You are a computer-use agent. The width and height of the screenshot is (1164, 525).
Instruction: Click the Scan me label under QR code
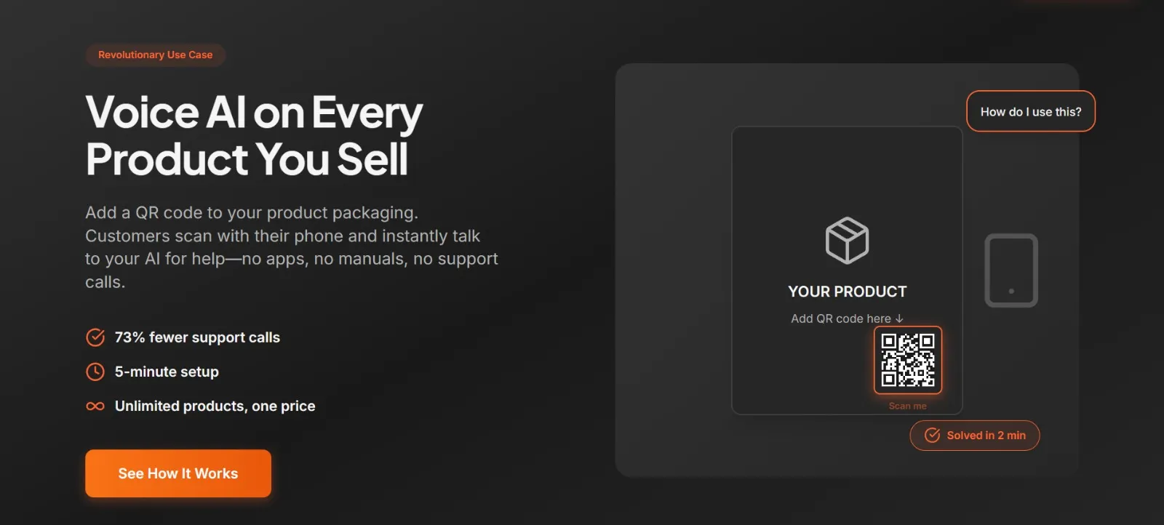pos(908,406)
